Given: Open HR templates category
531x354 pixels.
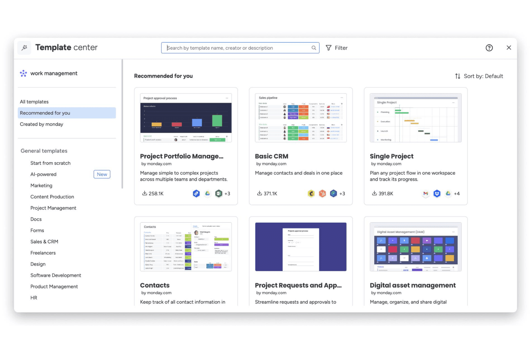Looking at the screenshot, I should coord(34,298).
